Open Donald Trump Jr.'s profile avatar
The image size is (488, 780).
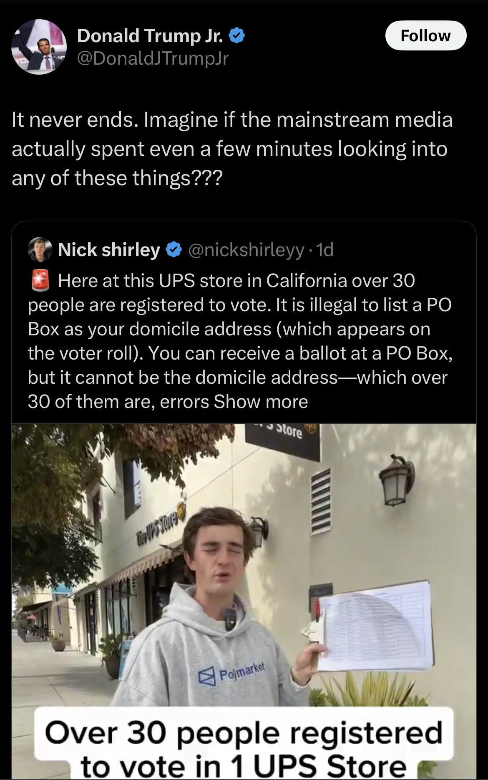click(39, 47)
